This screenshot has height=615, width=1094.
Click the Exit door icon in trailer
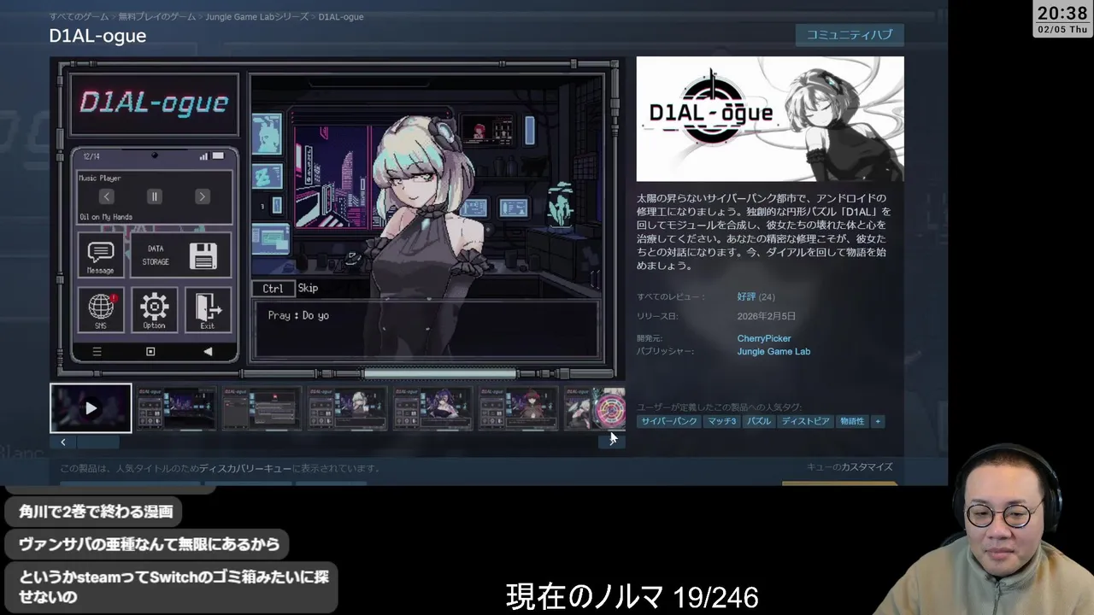(208, 309)
